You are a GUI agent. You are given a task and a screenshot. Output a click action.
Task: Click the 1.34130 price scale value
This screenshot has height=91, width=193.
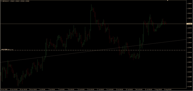point(189,33)
